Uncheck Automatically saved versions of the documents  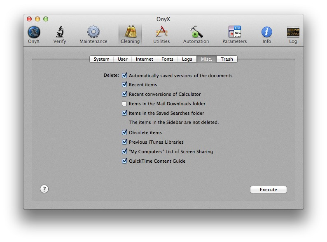(124, 75)
